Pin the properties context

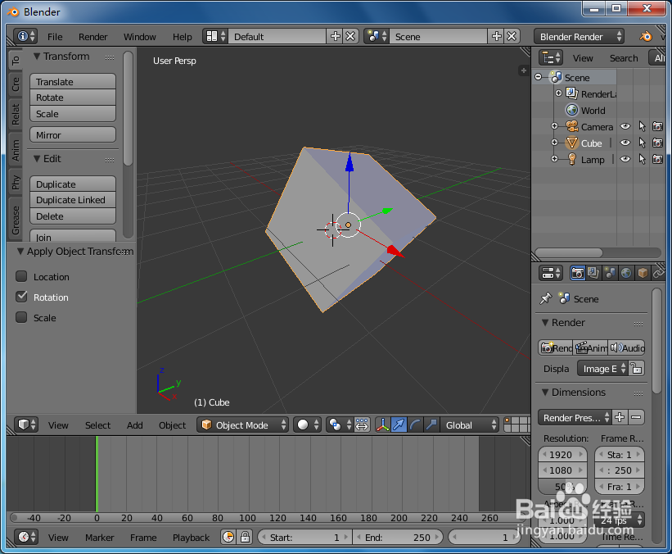pyautogui.click(x=546, y=298)
